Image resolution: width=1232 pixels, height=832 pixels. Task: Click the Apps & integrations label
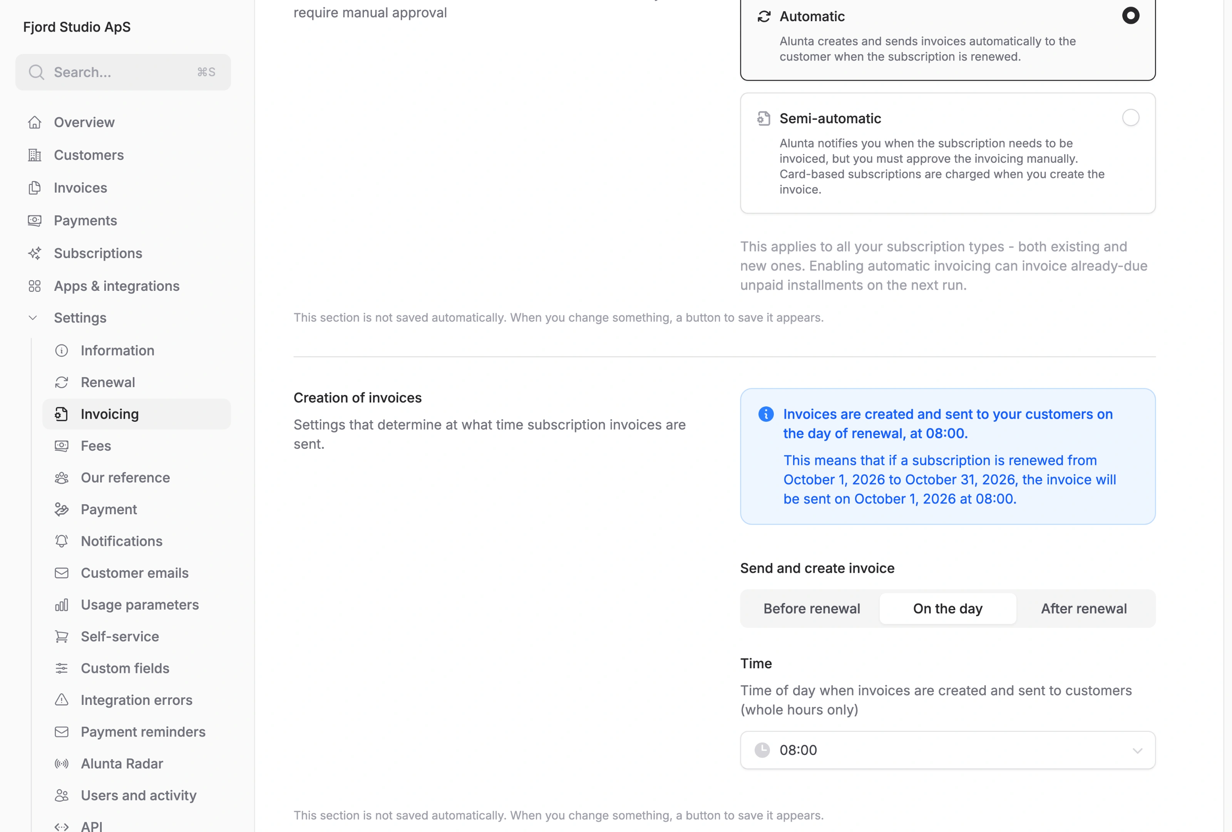[x=117, y=286]
